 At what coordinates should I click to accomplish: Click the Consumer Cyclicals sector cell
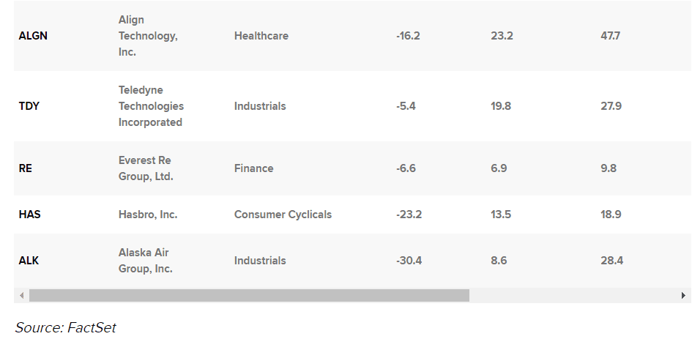pyautogui.click(x=283, y=215)
